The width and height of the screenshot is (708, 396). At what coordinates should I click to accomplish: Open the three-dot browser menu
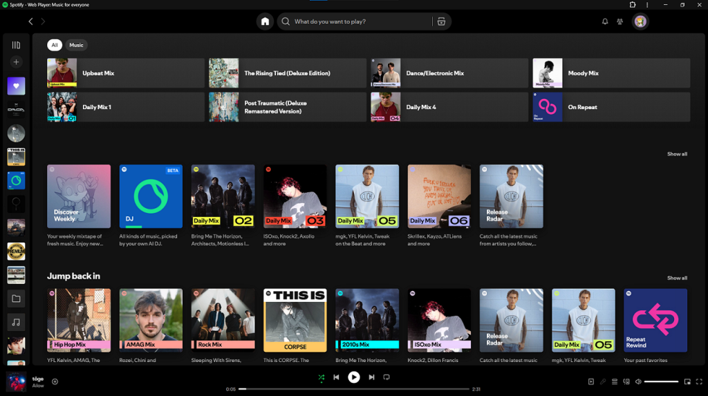click(x=647, y=5)
